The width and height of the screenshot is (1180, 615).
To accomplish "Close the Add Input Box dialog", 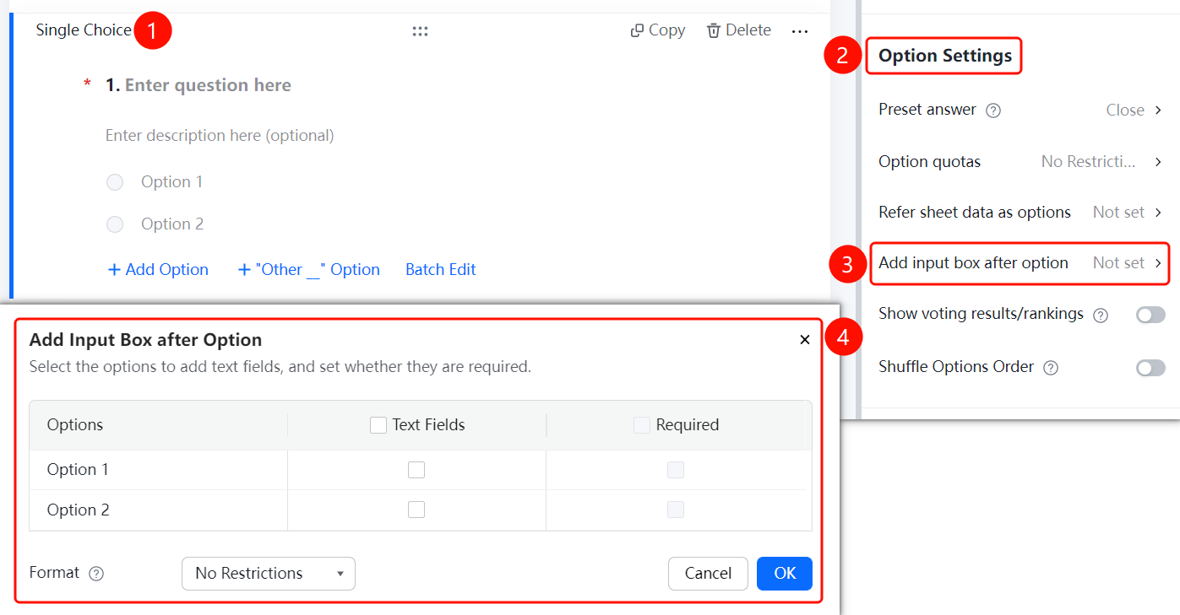I will coord(805,339).
